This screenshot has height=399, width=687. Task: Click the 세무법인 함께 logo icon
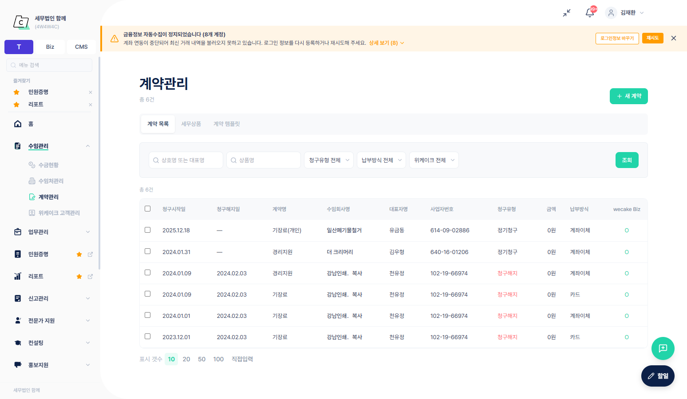[21, 22]
